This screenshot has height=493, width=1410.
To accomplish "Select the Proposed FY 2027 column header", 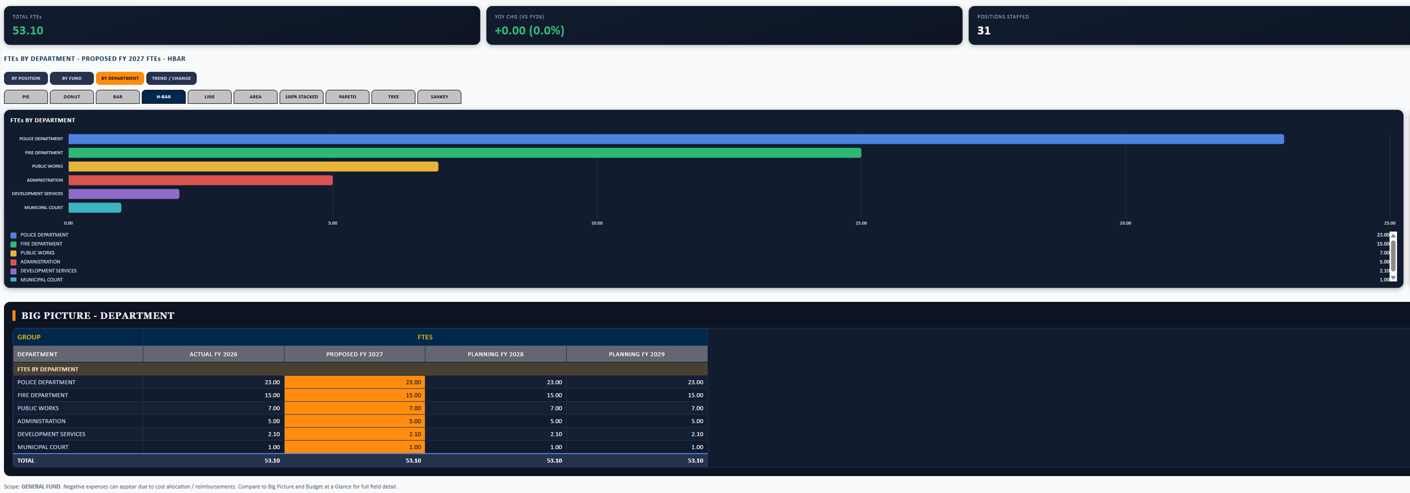I will [x=355, y=354].
